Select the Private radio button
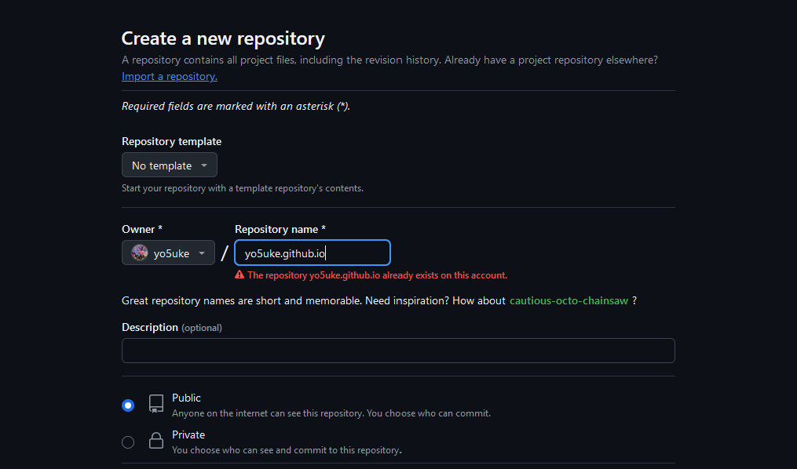This screenshot has height=469, width=797. point(128,442)
